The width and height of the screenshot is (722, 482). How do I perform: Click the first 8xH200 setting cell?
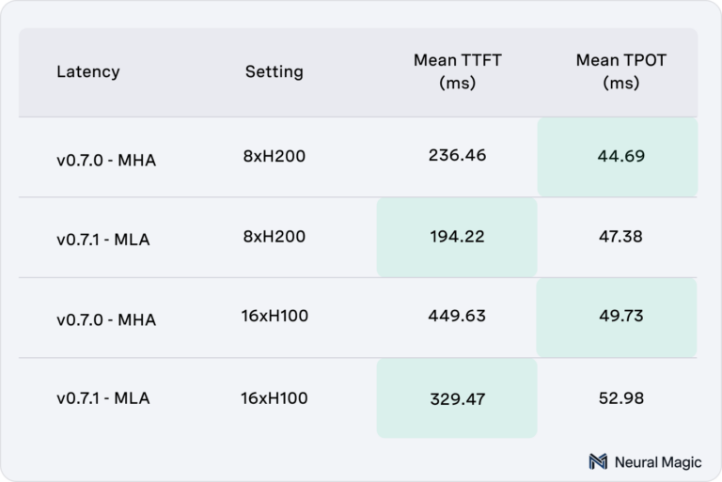pyautogui.click(x=274, y=156)
